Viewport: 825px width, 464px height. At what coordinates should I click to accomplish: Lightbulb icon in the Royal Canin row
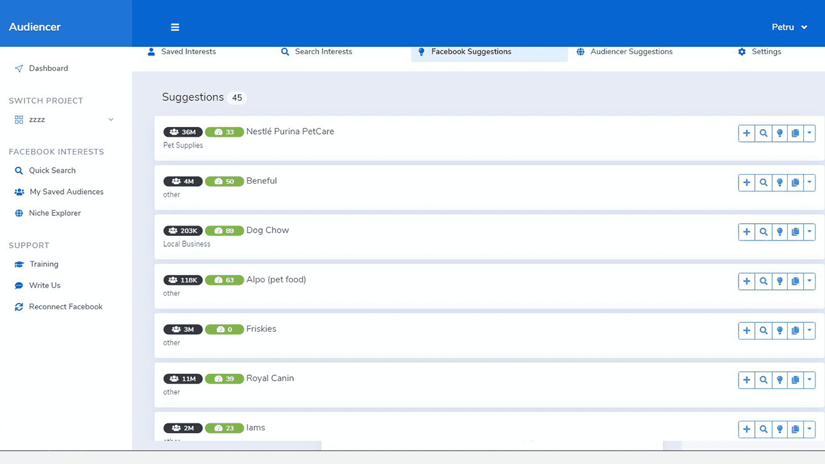click(779, 380)
